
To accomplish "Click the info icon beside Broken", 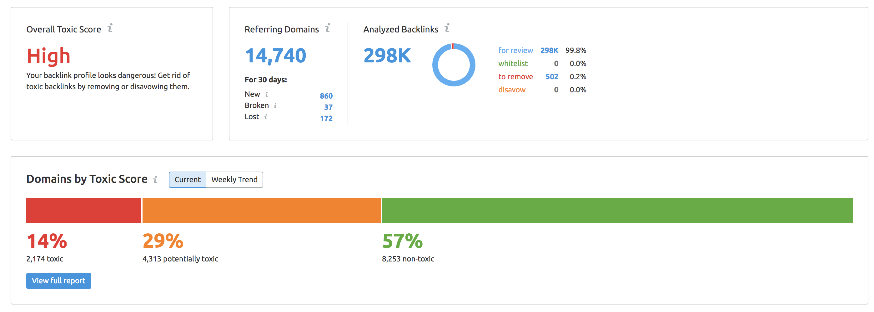I will 275,106.
